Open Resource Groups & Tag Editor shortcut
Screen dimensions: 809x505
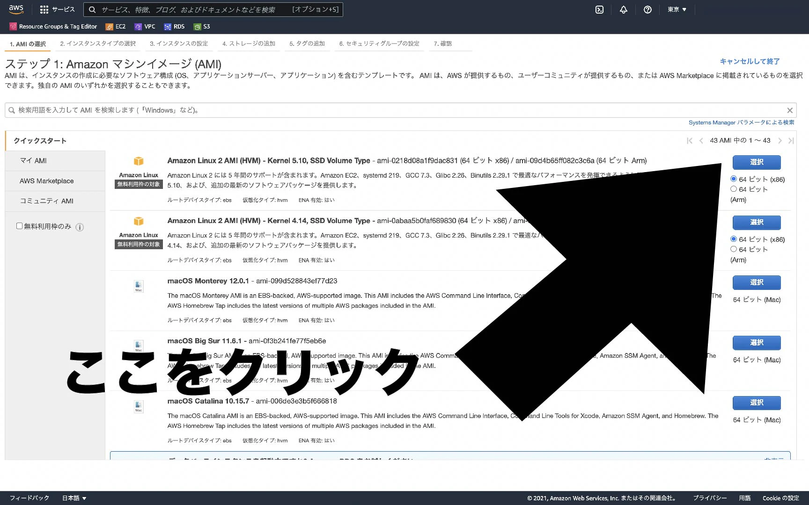coord(53,27)
